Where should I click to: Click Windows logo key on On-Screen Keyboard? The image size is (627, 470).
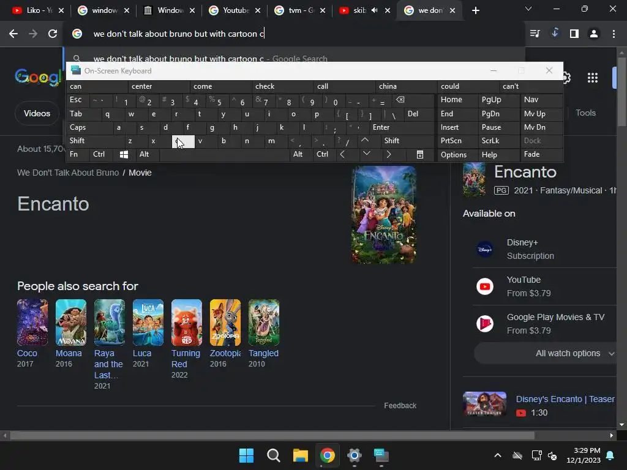[124, 154]
